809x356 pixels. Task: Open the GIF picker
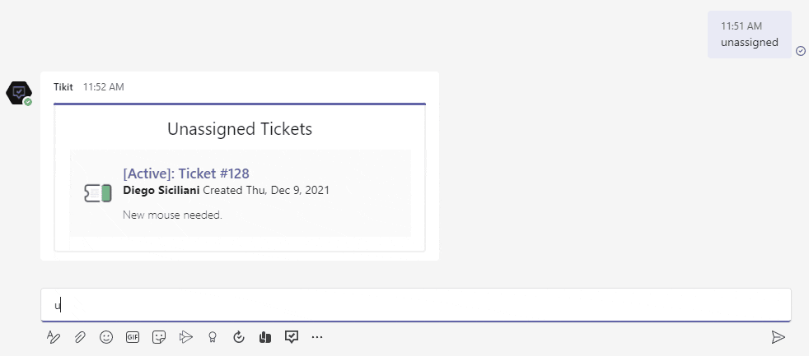(x=133, y=336)
